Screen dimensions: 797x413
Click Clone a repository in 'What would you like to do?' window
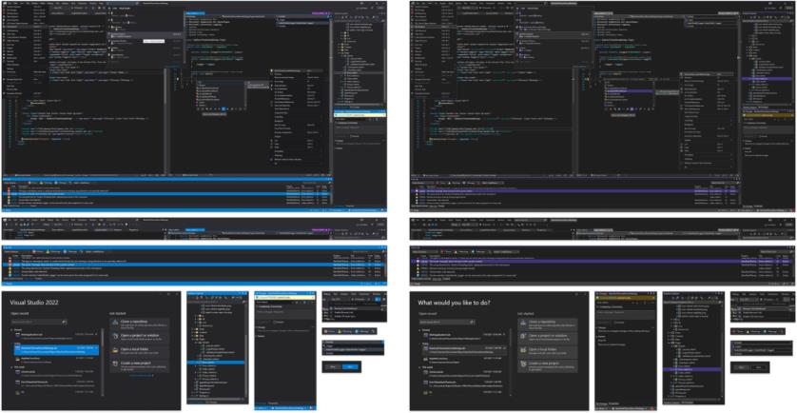click(x=548, y=324)
